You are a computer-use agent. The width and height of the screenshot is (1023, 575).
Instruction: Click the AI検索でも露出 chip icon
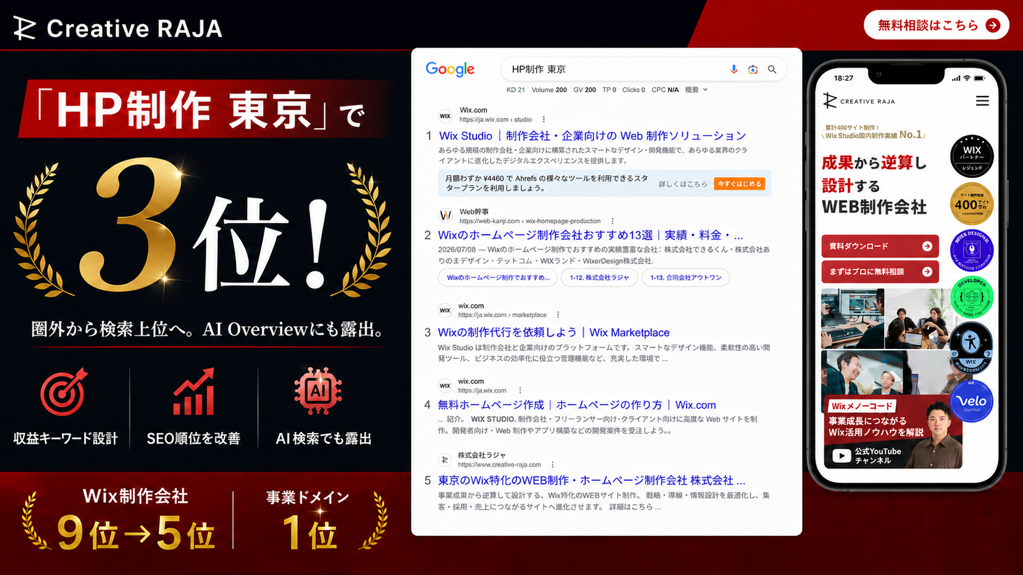coord(318,391)
